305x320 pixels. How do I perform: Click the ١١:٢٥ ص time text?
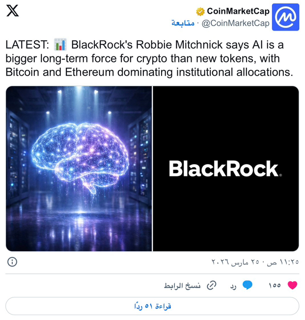283,262
